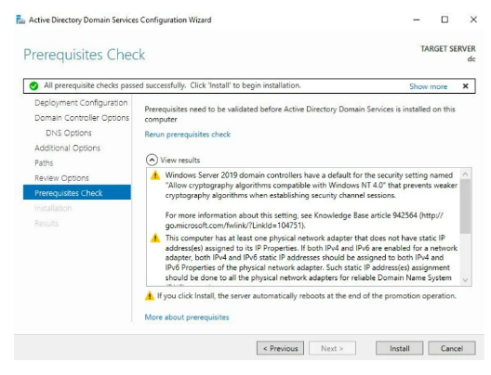This screenshot has height=375, width=491.
Task: Click the green success checkmark icon
Action: [x=33, y=86]
